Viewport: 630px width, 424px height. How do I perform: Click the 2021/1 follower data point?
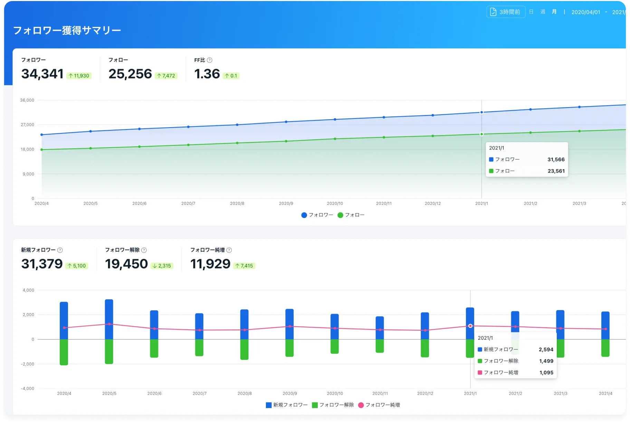point(481,112)
